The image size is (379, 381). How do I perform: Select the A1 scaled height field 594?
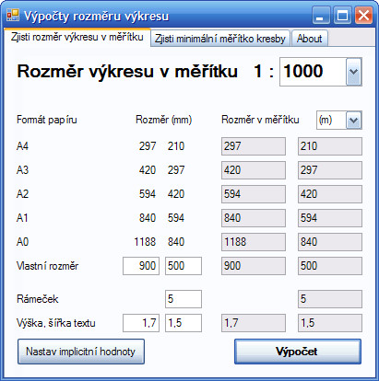[x=330, y=218]
